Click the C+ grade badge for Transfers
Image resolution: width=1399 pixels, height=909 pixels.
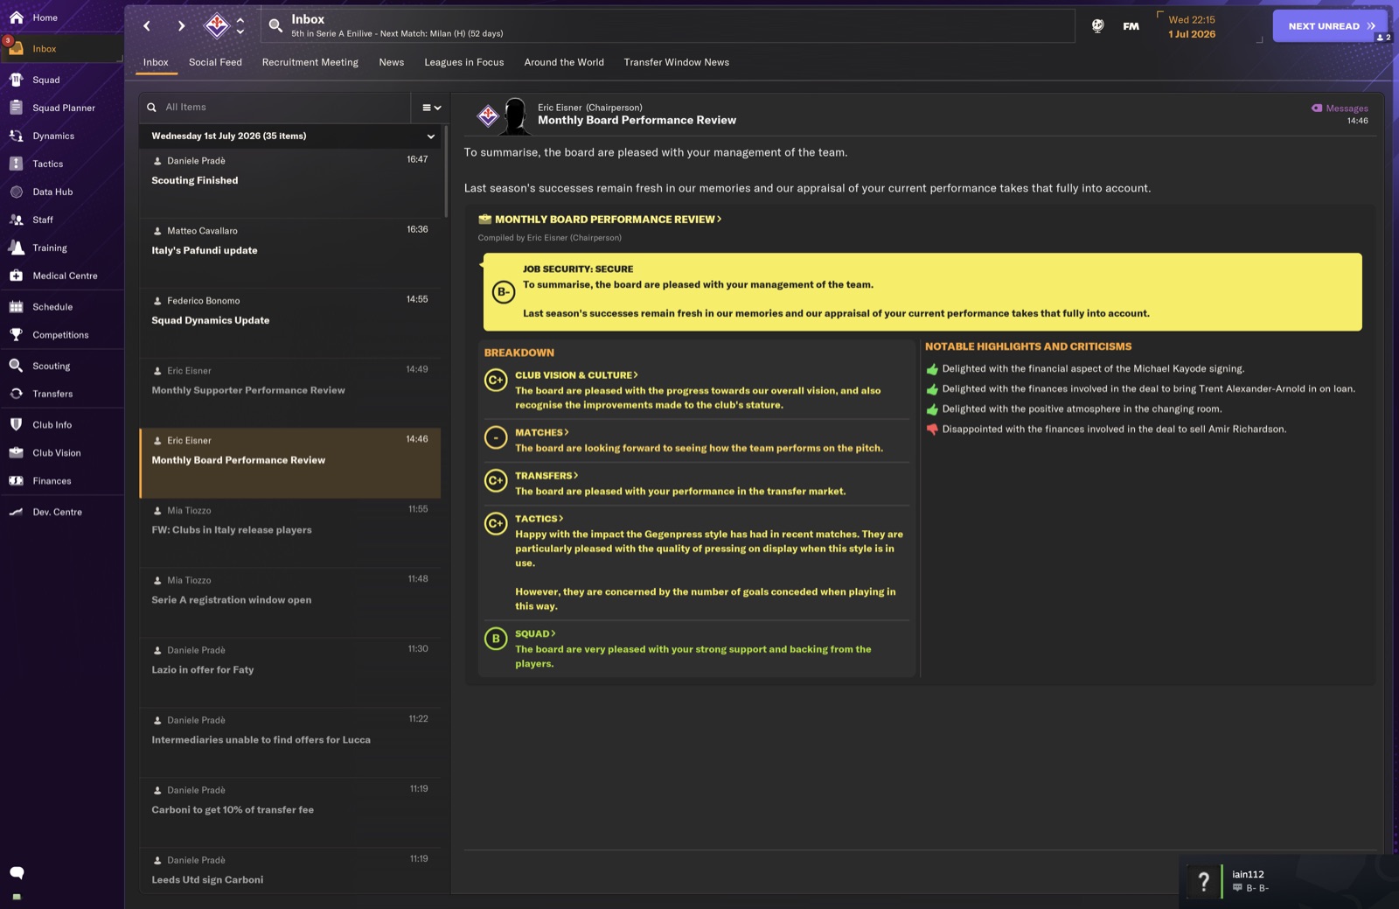(496, 480)
